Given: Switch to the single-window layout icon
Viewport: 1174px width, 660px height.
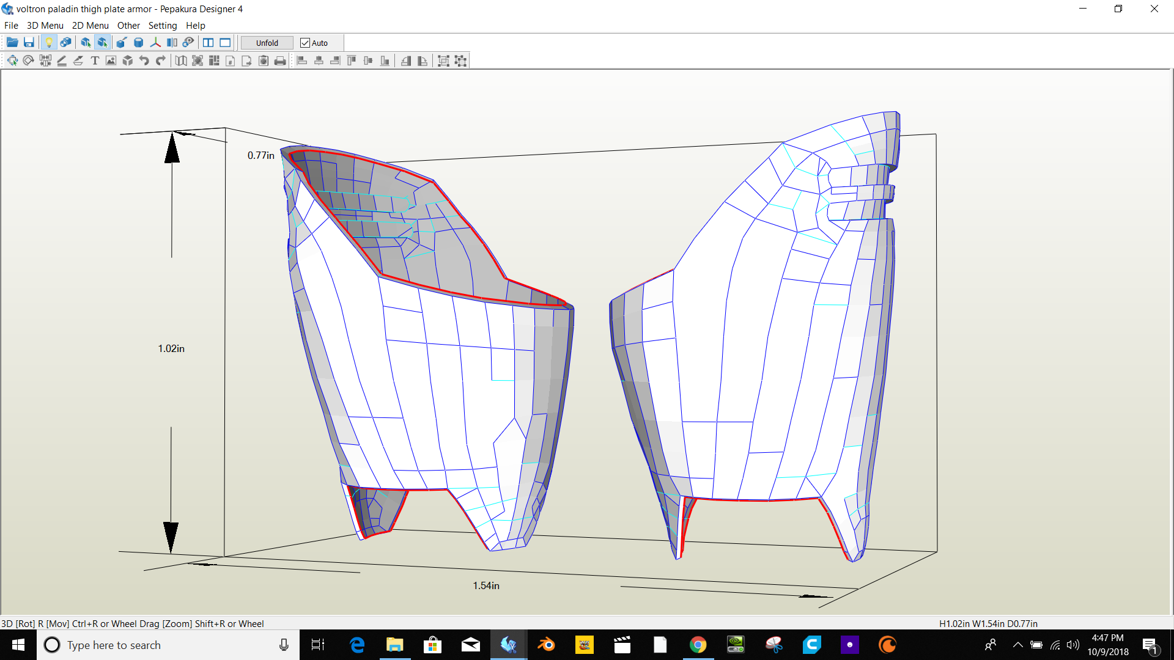Looking at the screenshot, I should point(225,43).
